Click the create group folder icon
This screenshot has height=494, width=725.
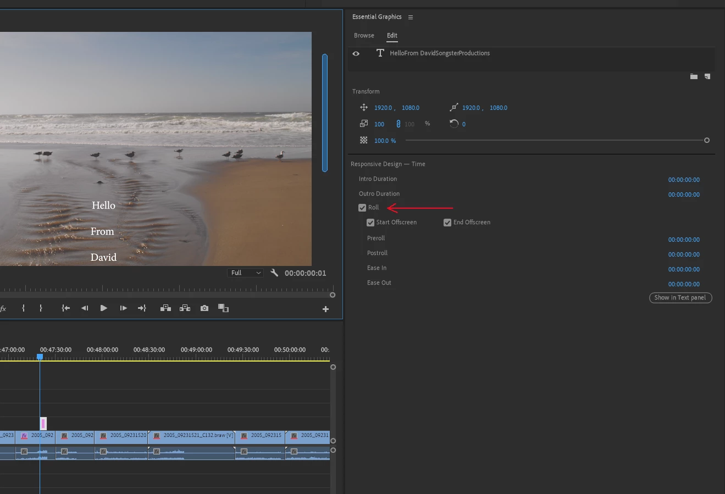point(694,76)
